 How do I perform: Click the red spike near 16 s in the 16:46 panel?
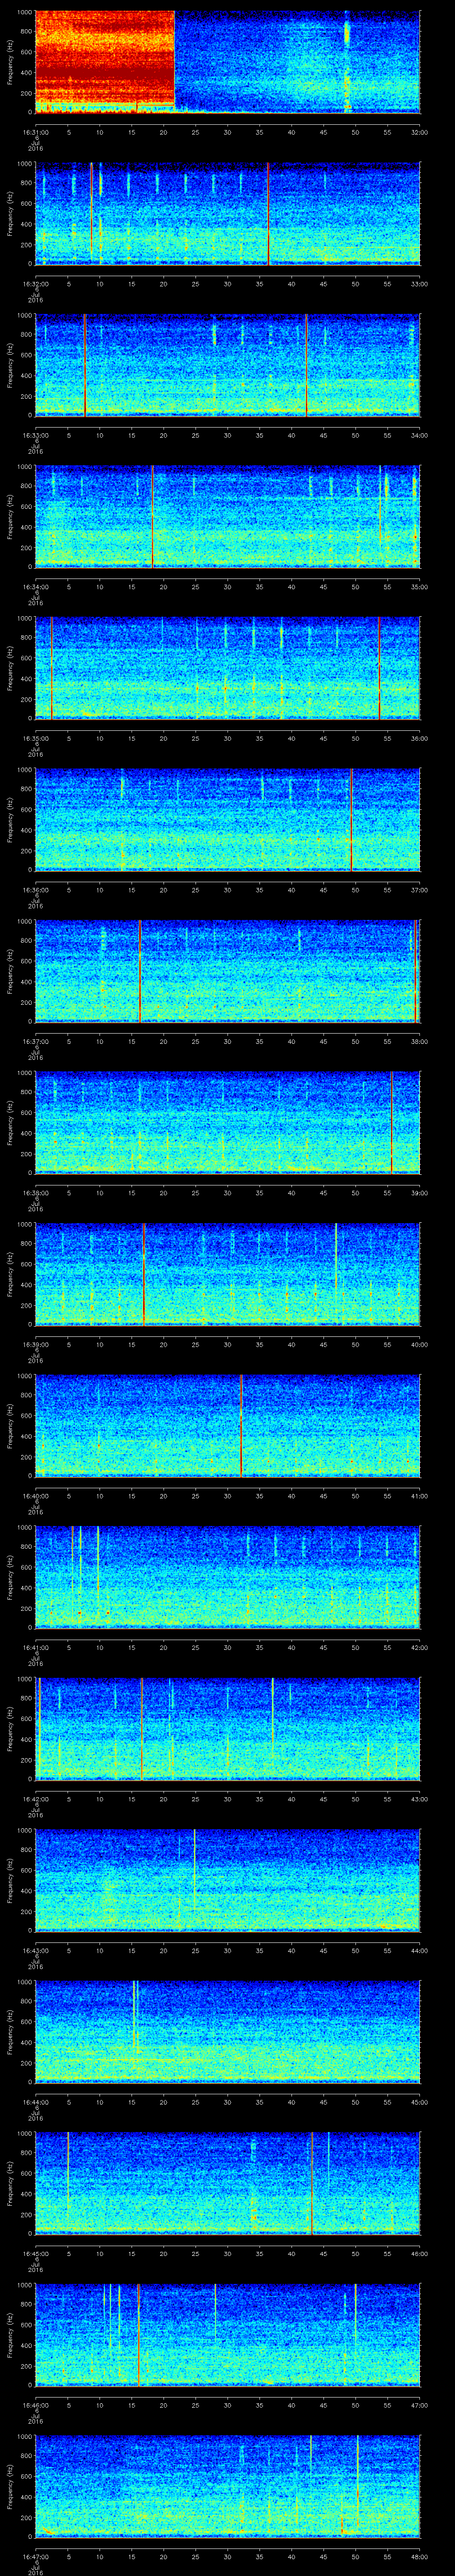[138, 2335]
